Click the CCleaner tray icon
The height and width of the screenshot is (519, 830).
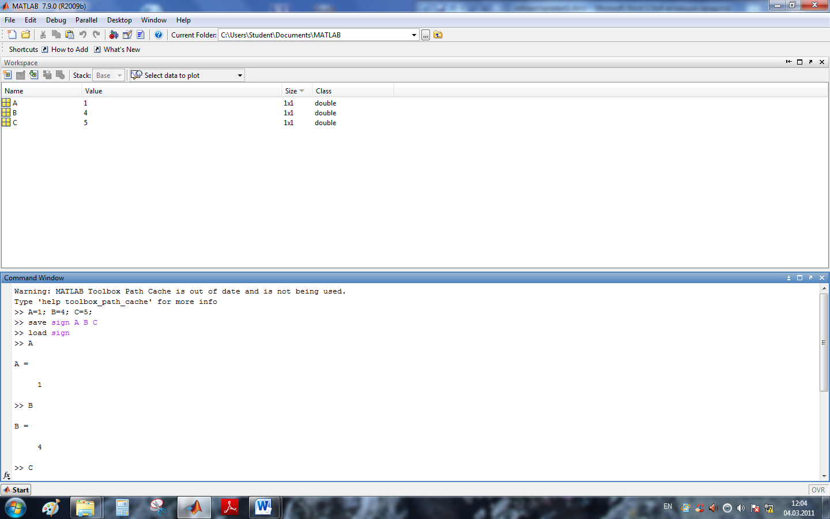(x=699, y=508)
